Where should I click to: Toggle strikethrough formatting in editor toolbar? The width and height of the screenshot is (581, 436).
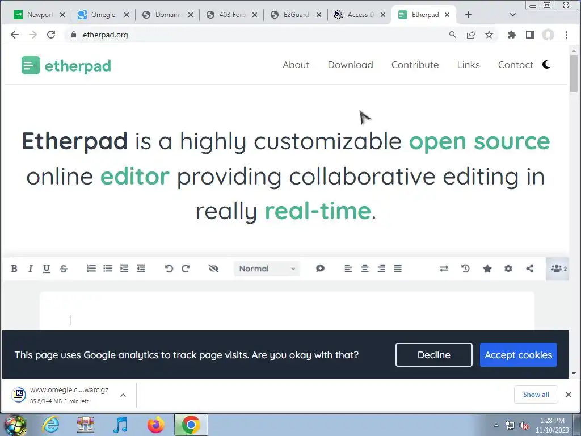click(64, 269)
